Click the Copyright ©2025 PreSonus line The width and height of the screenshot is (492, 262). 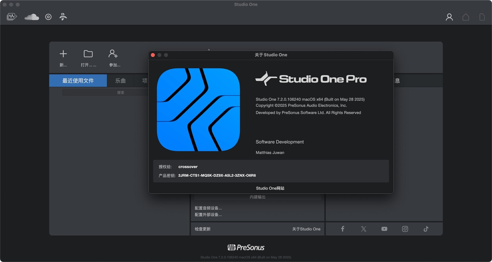pos(301,105)
